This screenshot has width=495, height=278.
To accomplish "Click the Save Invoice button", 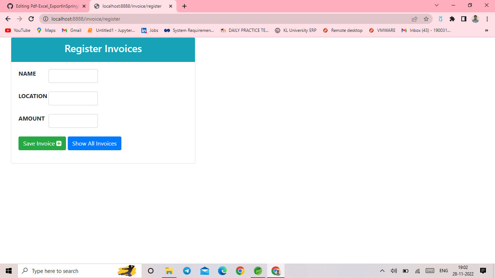I will click(42, 143).
